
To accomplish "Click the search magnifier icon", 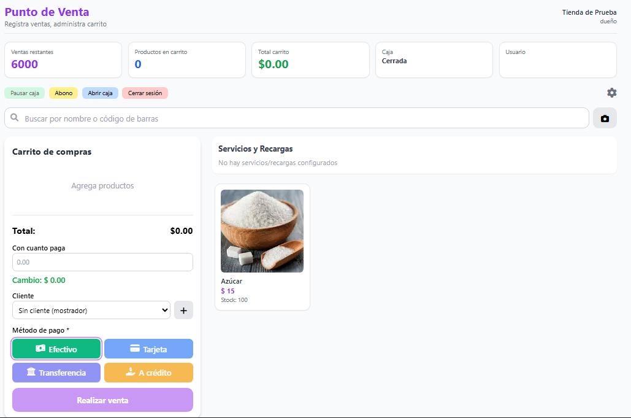I will [15, 117].
